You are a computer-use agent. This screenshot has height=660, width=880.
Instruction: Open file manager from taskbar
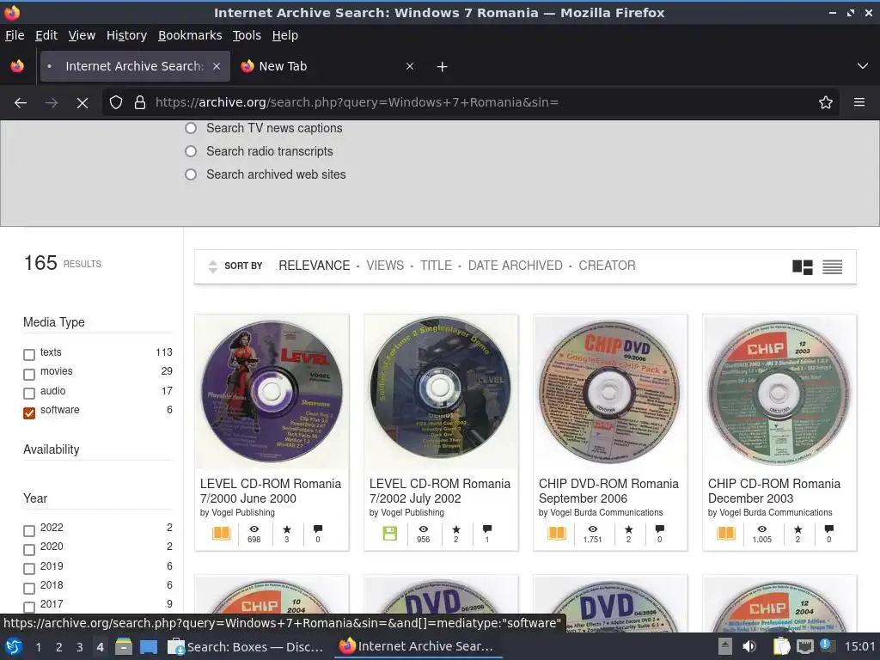[124, 646]
